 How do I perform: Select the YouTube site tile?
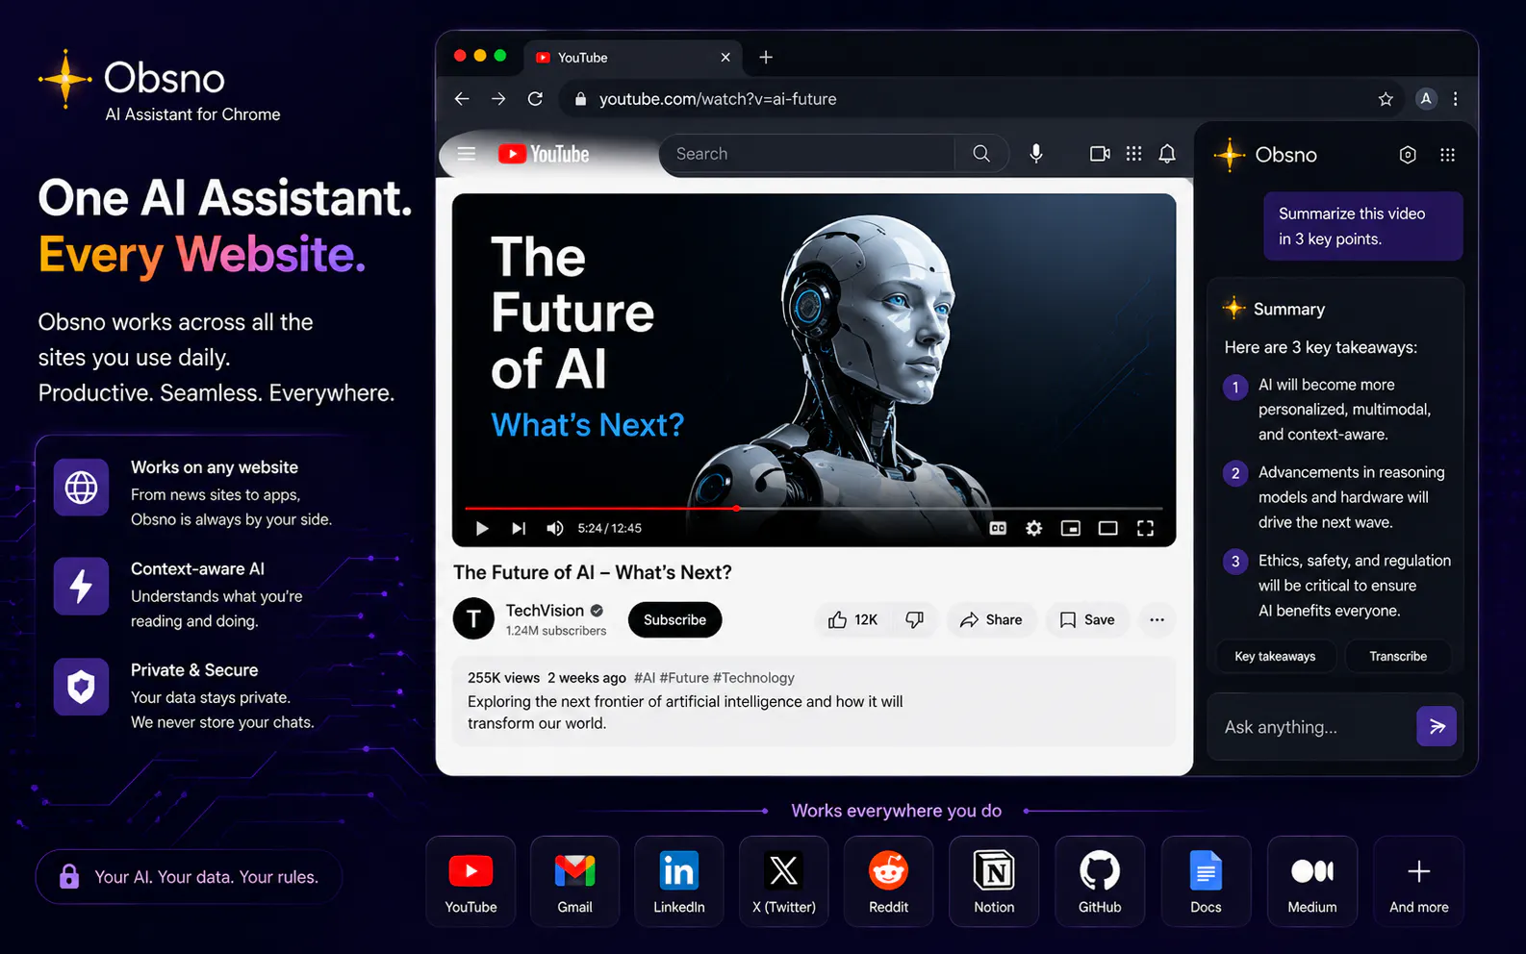click(471, 882)
